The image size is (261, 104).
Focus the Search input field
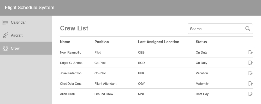click(220, 29)
